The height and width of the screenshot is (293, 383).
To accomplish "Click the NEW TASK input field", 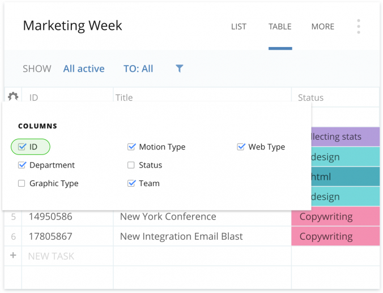I will [68, 256].
